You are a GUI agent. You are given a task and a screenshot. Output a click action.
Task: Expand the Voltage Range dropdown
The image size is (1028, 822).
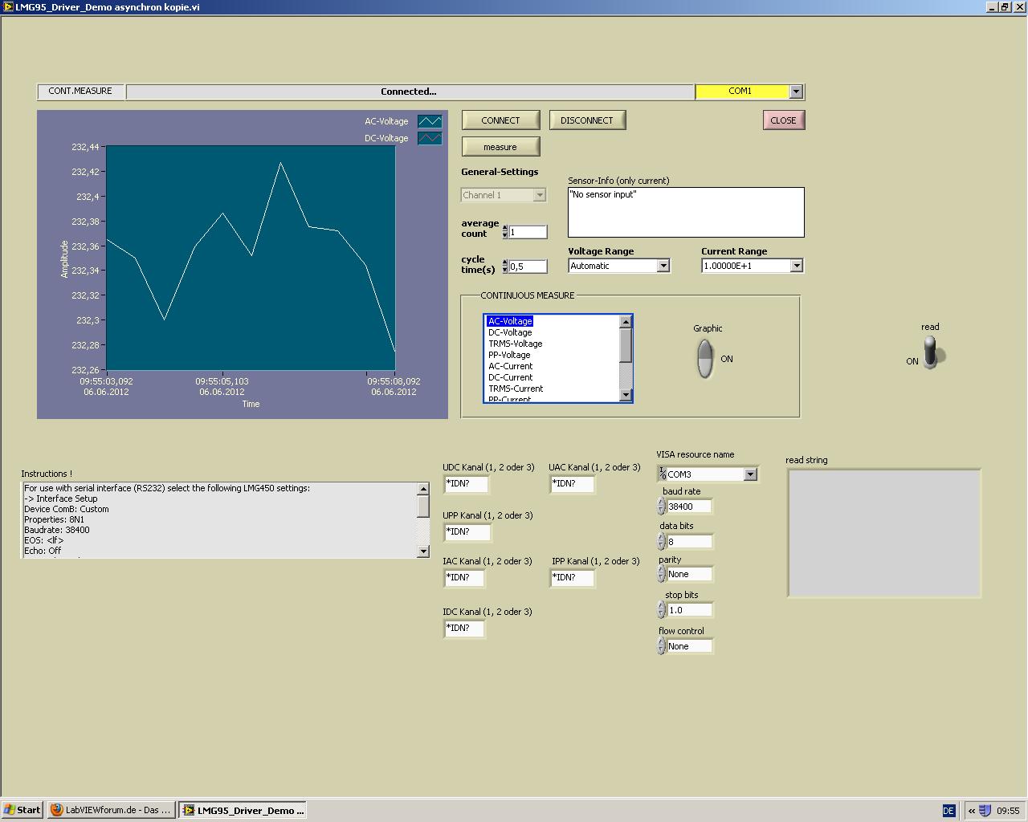point(663,266)
